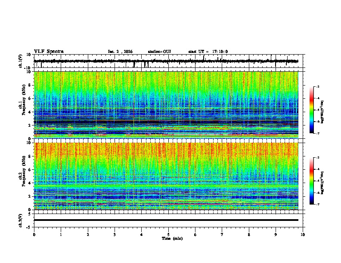The height and width of the screenshot is (263, 341).
Task: Click the "8" tick on the time axis
Action: coord(249,235)
